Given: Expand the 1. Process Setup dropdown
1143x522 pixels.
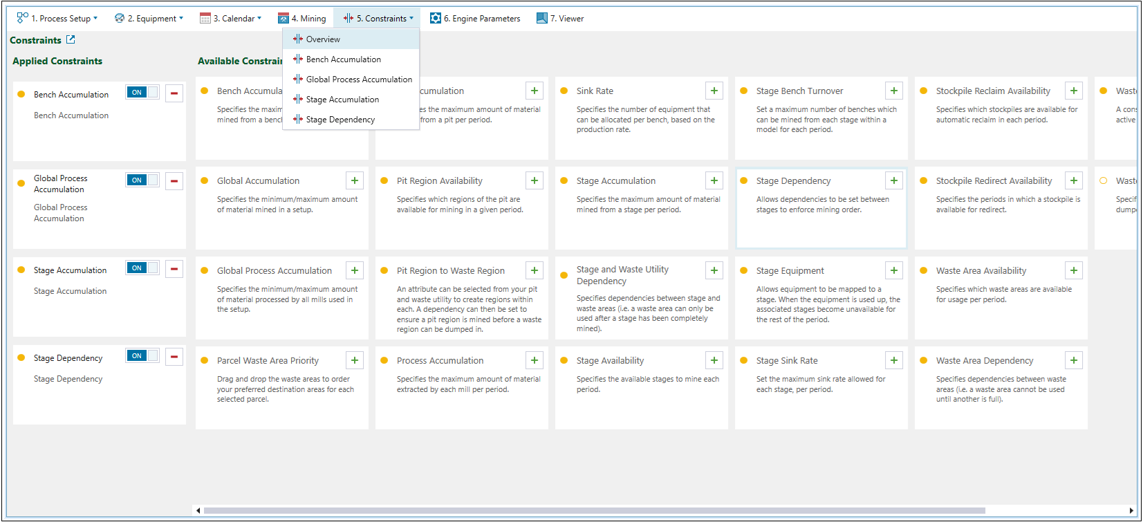Looking at the screenshot, I should click(x=58, y=19).
